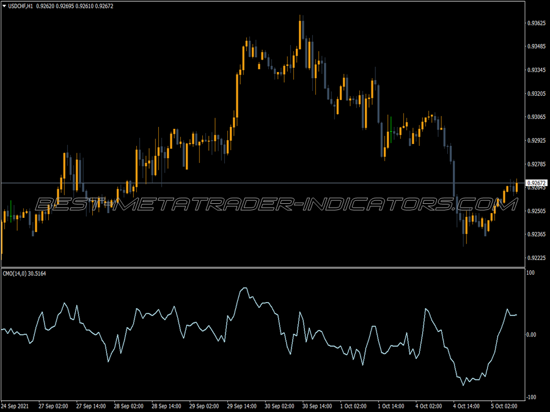Screen dimensions: 550x412
Task: Click price level 0.93345 on price axis
Action: [x=537, y=70]
